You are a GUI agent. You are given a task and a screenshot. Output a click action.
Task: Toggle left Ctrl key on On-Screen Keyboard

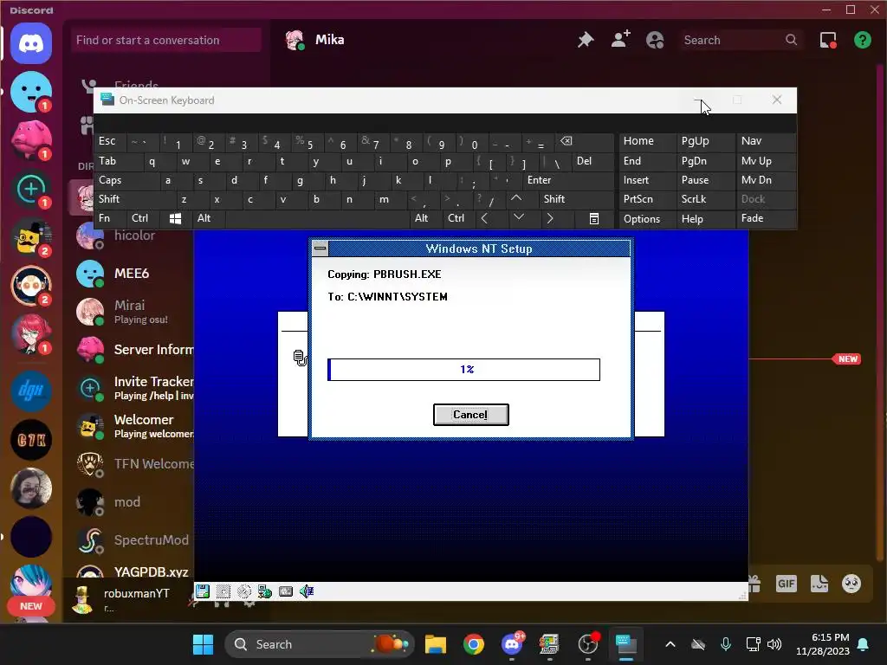144,218
